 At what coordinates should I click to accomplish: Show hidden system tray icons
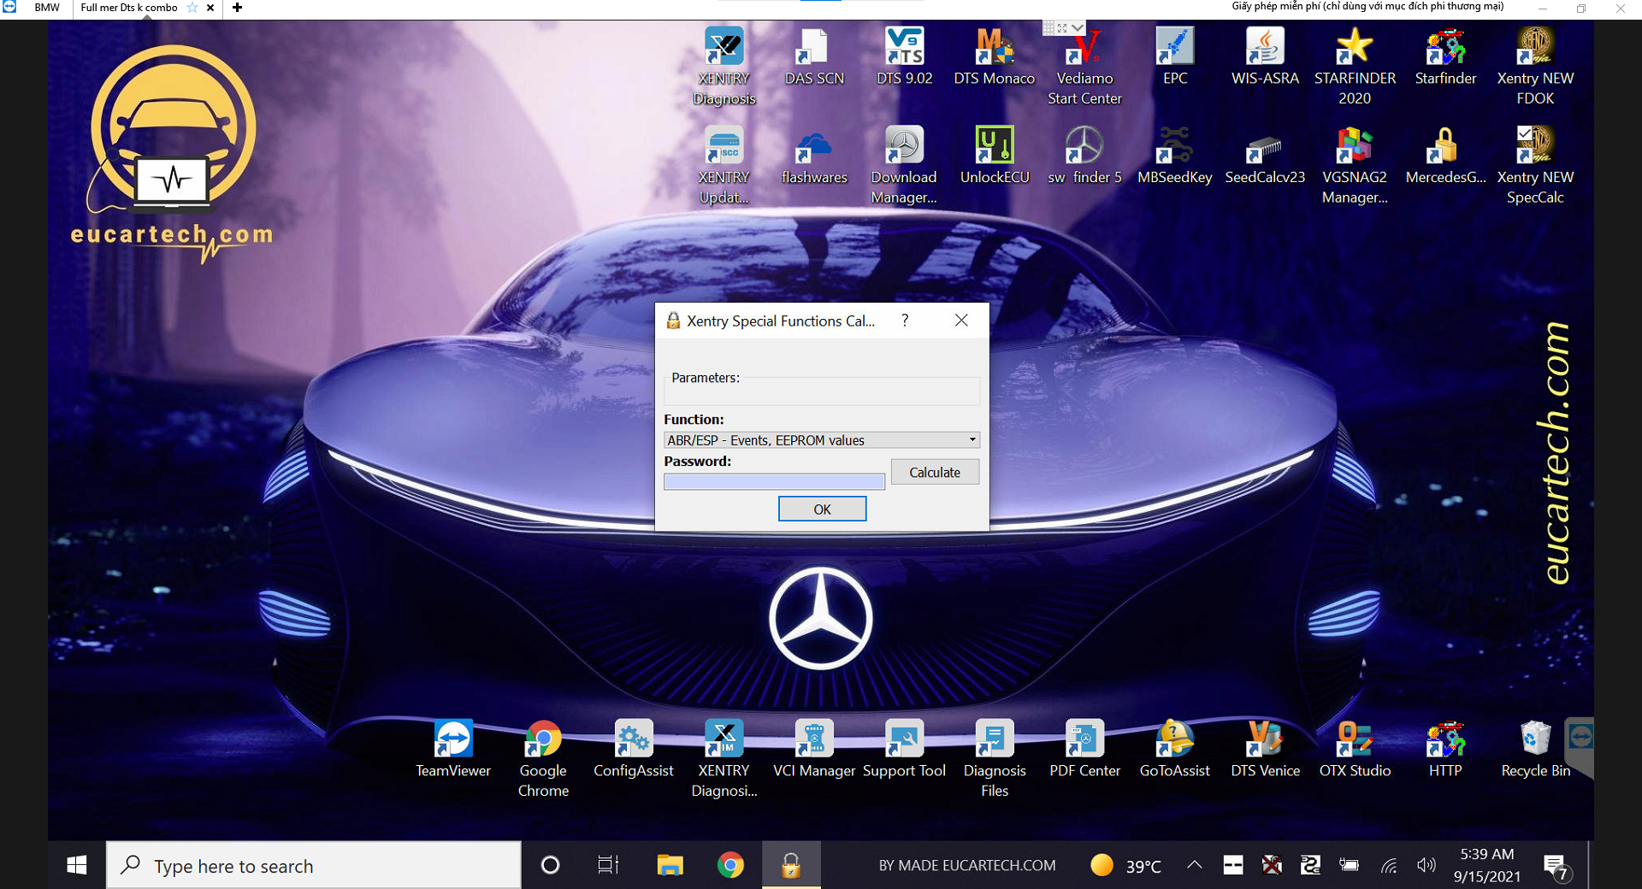1195,865
